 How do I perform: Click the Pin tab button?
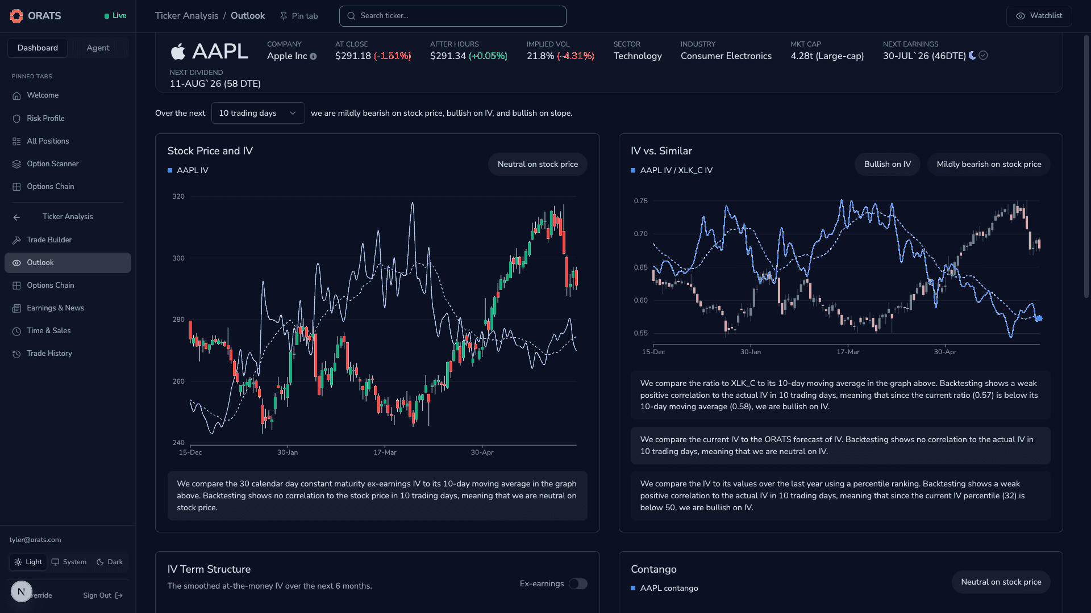[299, 16]
